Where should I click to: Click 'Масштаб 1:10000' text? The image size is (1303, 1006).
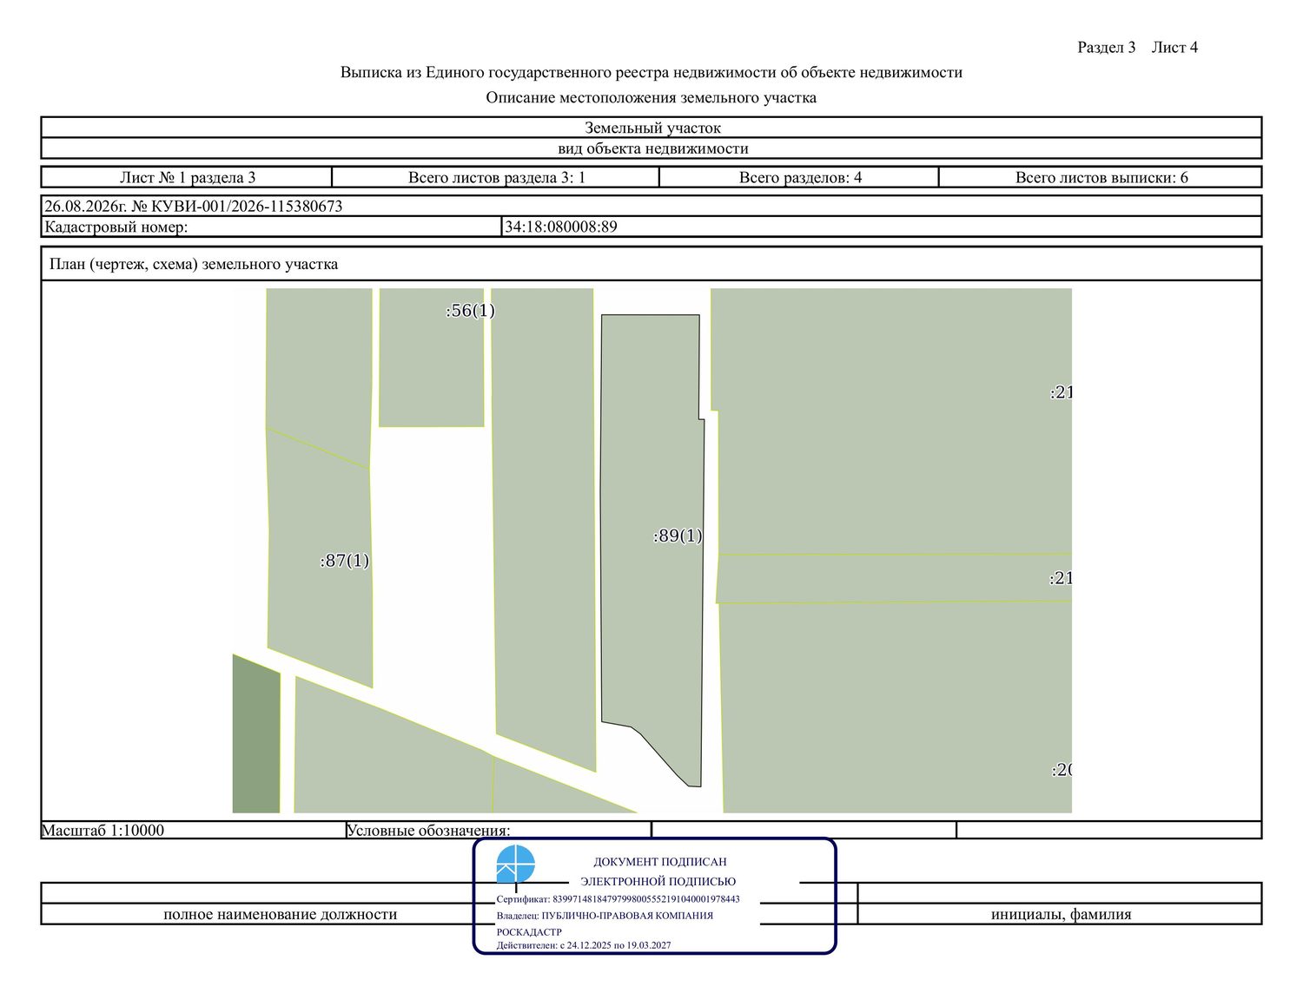tap(103, 830)
